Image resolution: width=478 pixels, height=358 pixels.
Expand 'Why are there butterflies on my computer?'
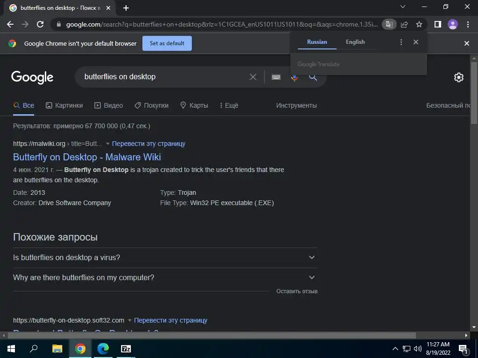pos(165,278)
